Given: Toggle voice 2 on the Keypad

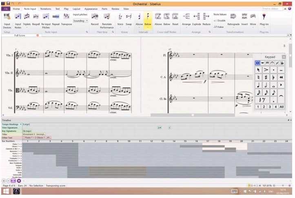Looking at the screenshot, I should click(264, 107).
